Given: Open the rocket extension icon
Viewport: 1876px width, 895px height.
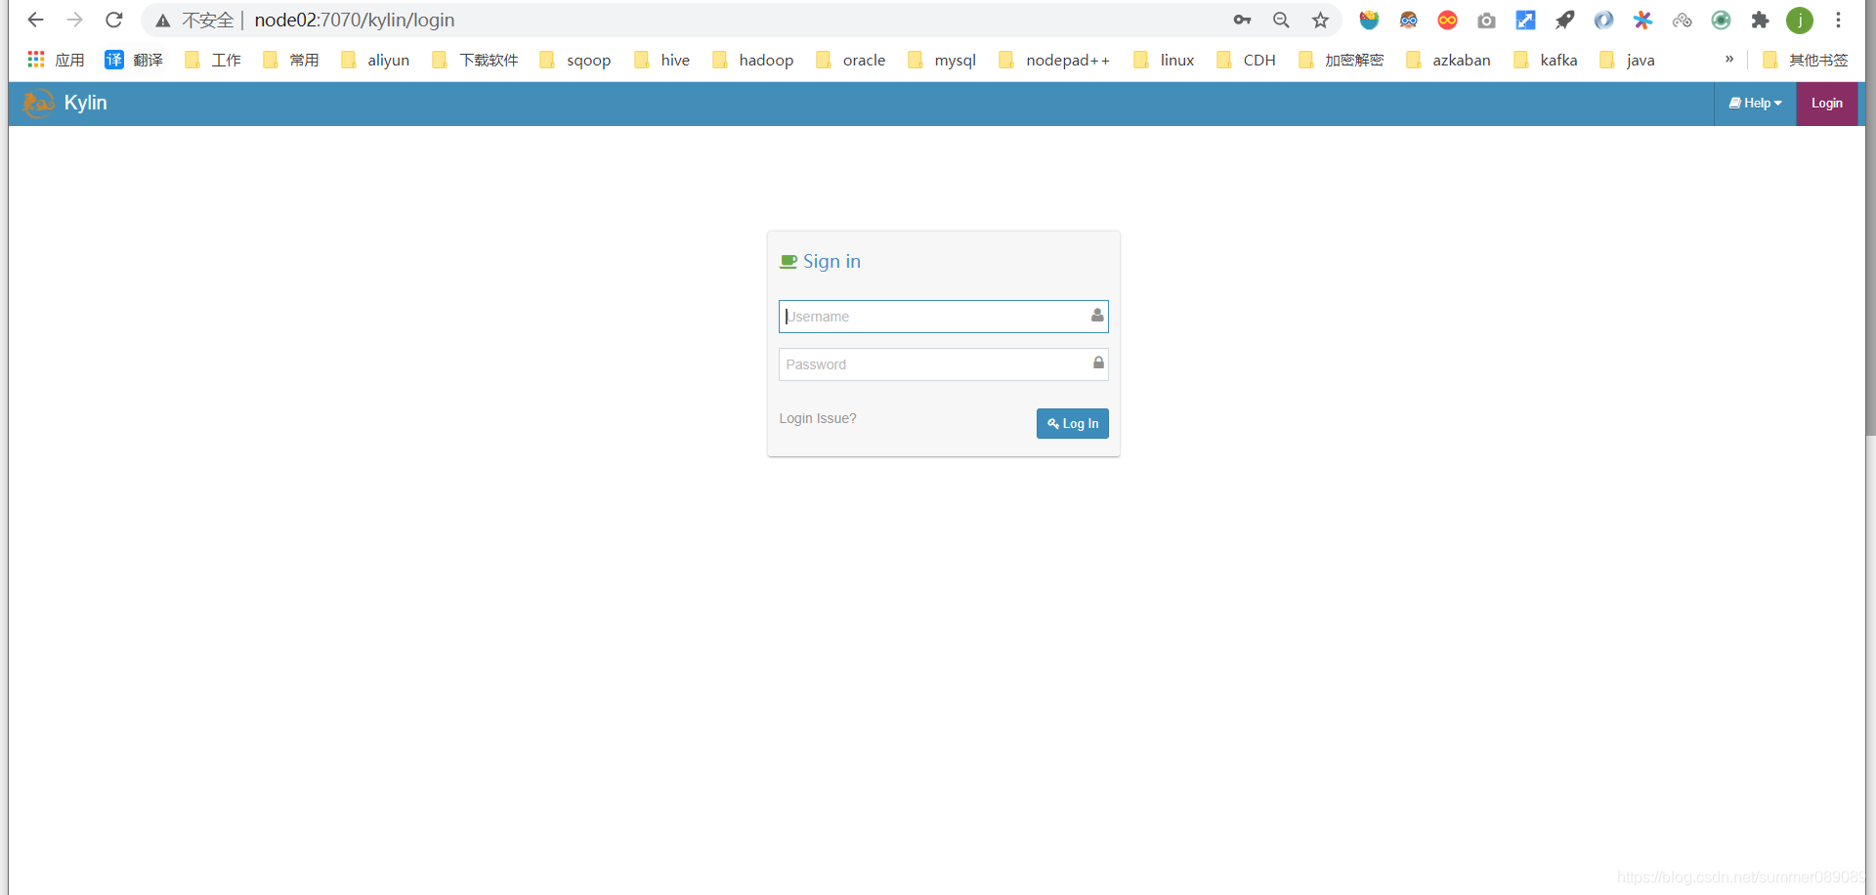Looking at the screenshot, I should click(1564, 20).
